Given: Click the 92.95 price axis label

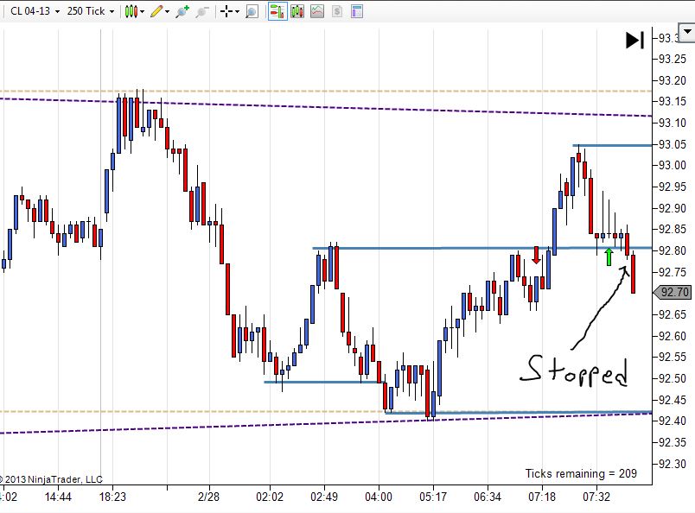Looking at the screenshot, I should click(x=673, y=187).
